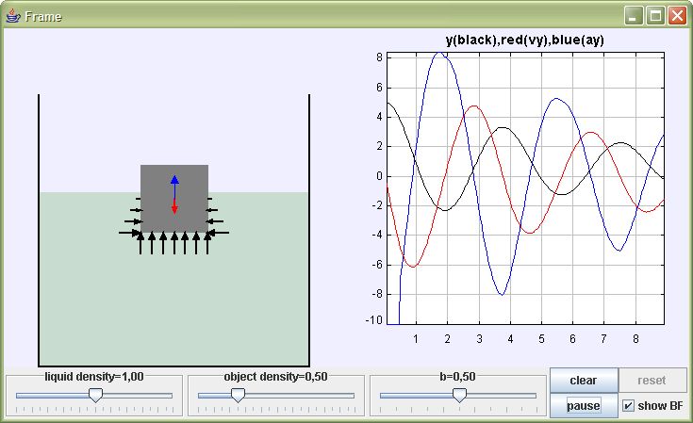This screenshot has height=423, width=693.
Task: Close the Frame window
Action: pyautogui.click(x=677, y=16)
